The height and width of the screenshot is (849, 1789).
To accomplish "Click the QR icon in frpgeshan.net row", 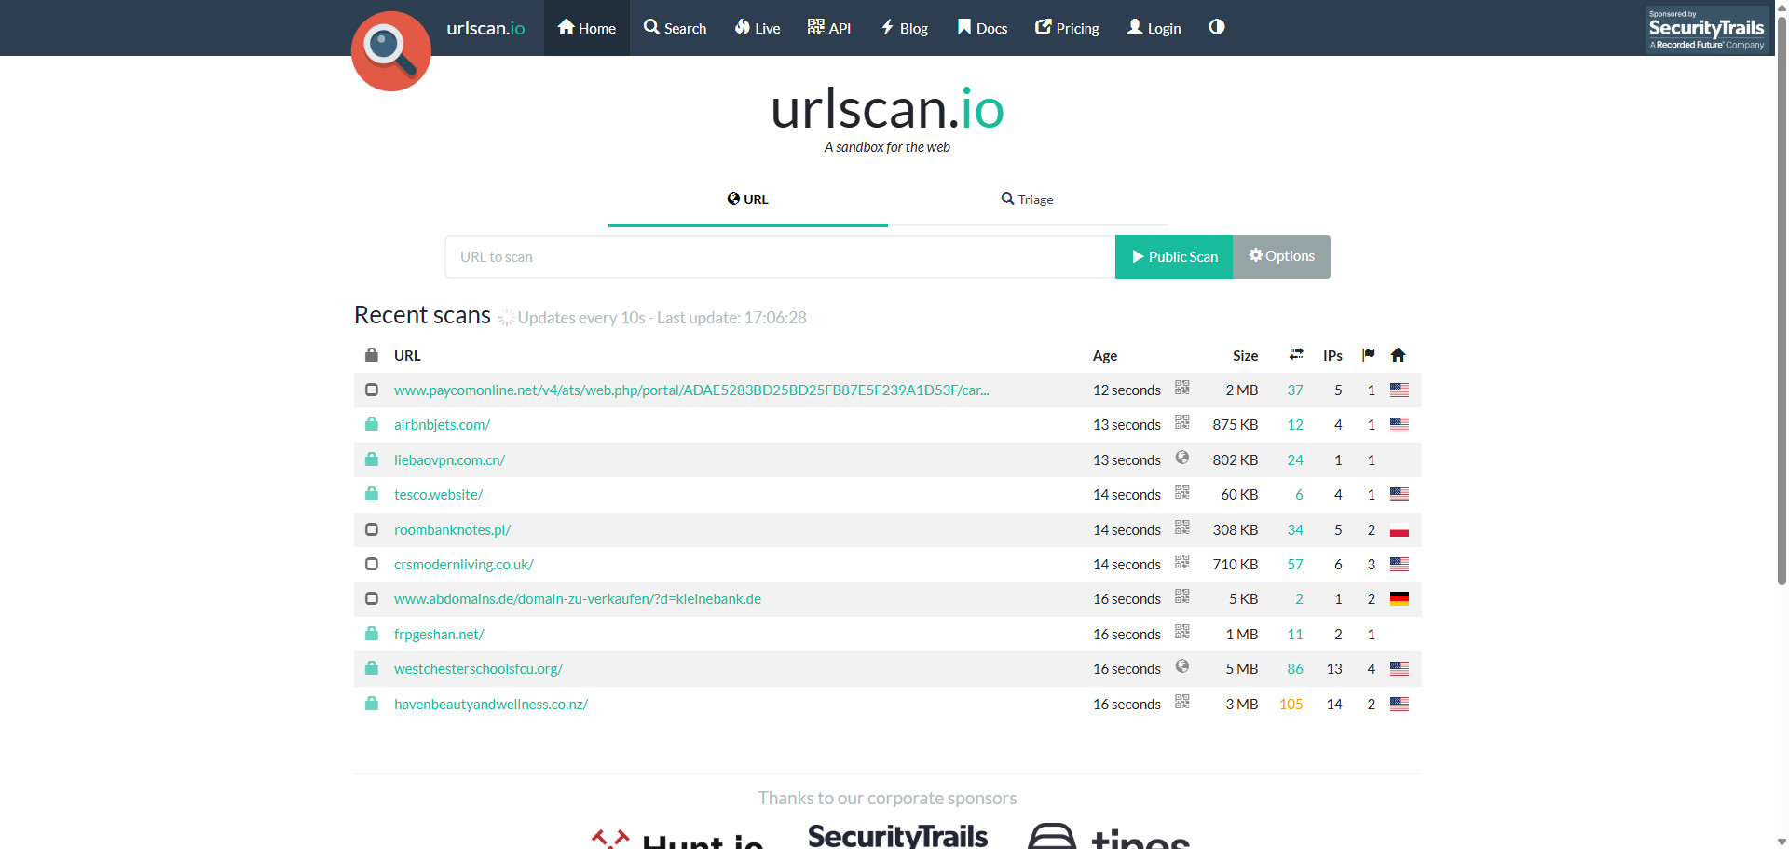I will tap(1182, 632).
